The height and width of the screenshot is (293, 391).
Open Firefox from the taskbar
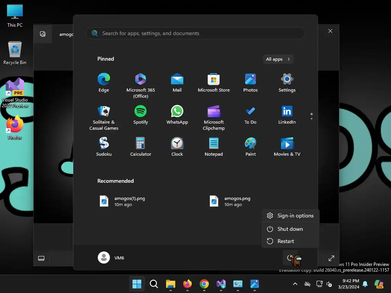[x=187, y=284]
